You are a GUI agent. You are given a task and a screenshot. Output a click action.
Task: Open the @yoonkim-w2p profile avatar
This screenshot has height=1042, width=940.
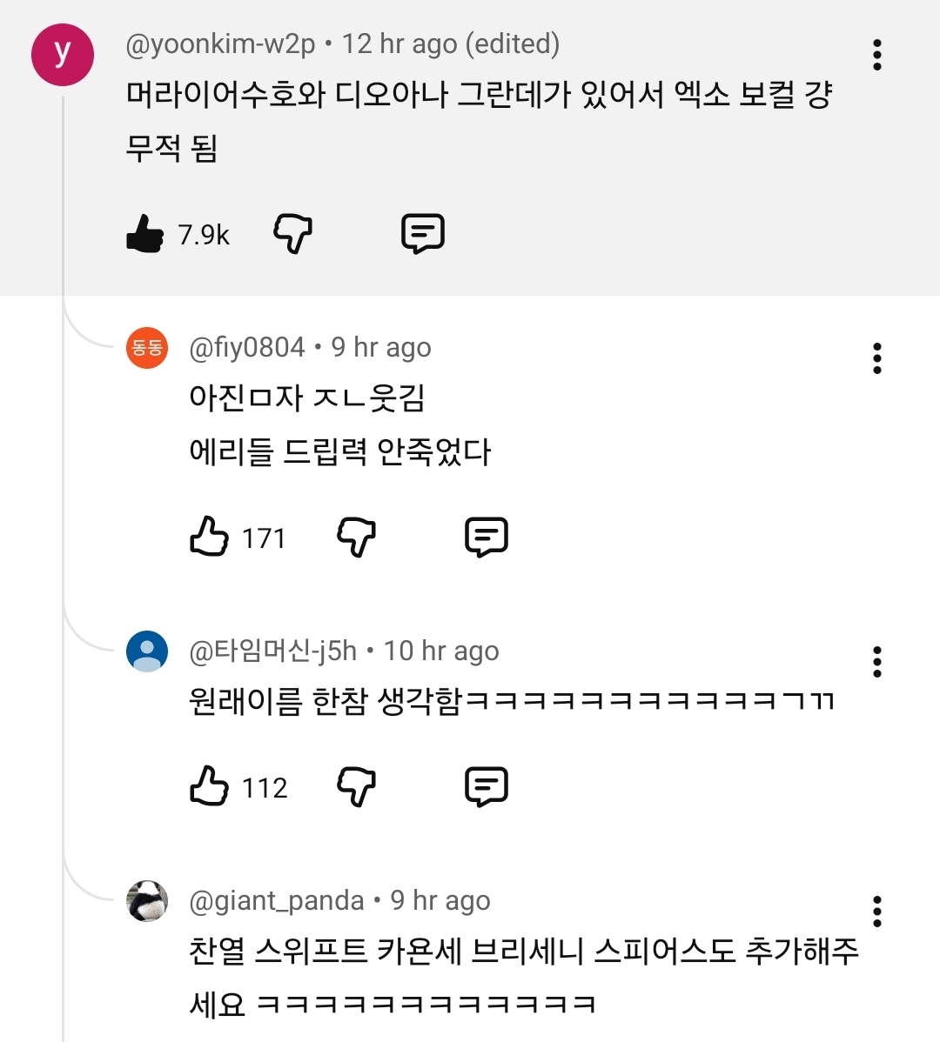pos(63,55)
